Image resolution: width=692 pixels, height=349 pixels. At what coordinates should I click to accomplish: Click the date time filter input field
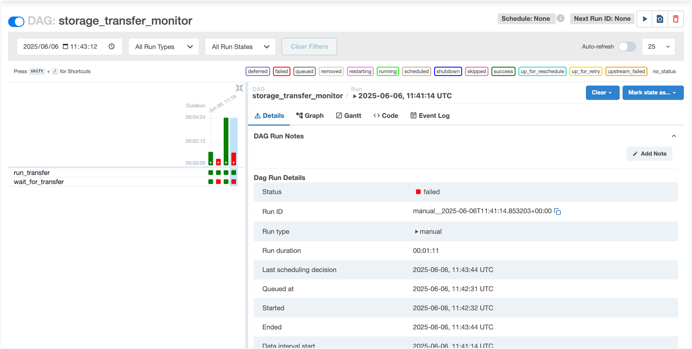70,47
